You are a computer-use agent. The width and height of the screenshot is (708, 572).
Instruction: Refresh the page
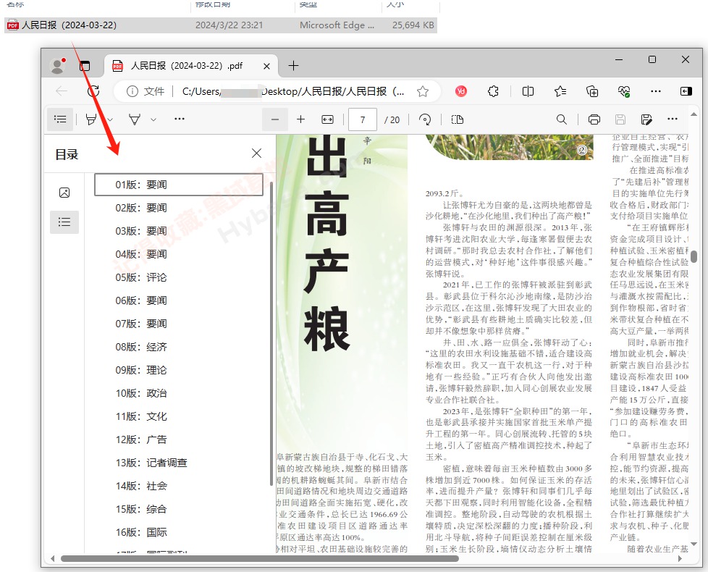[93, 92]
